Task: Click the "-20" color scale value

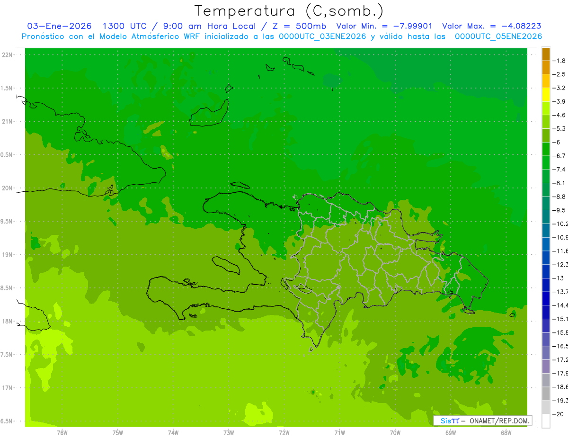Action: click(x=558, y=414)
